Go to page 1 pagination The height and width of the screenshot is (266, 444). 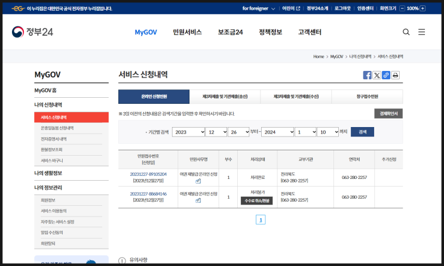(261, 219)
